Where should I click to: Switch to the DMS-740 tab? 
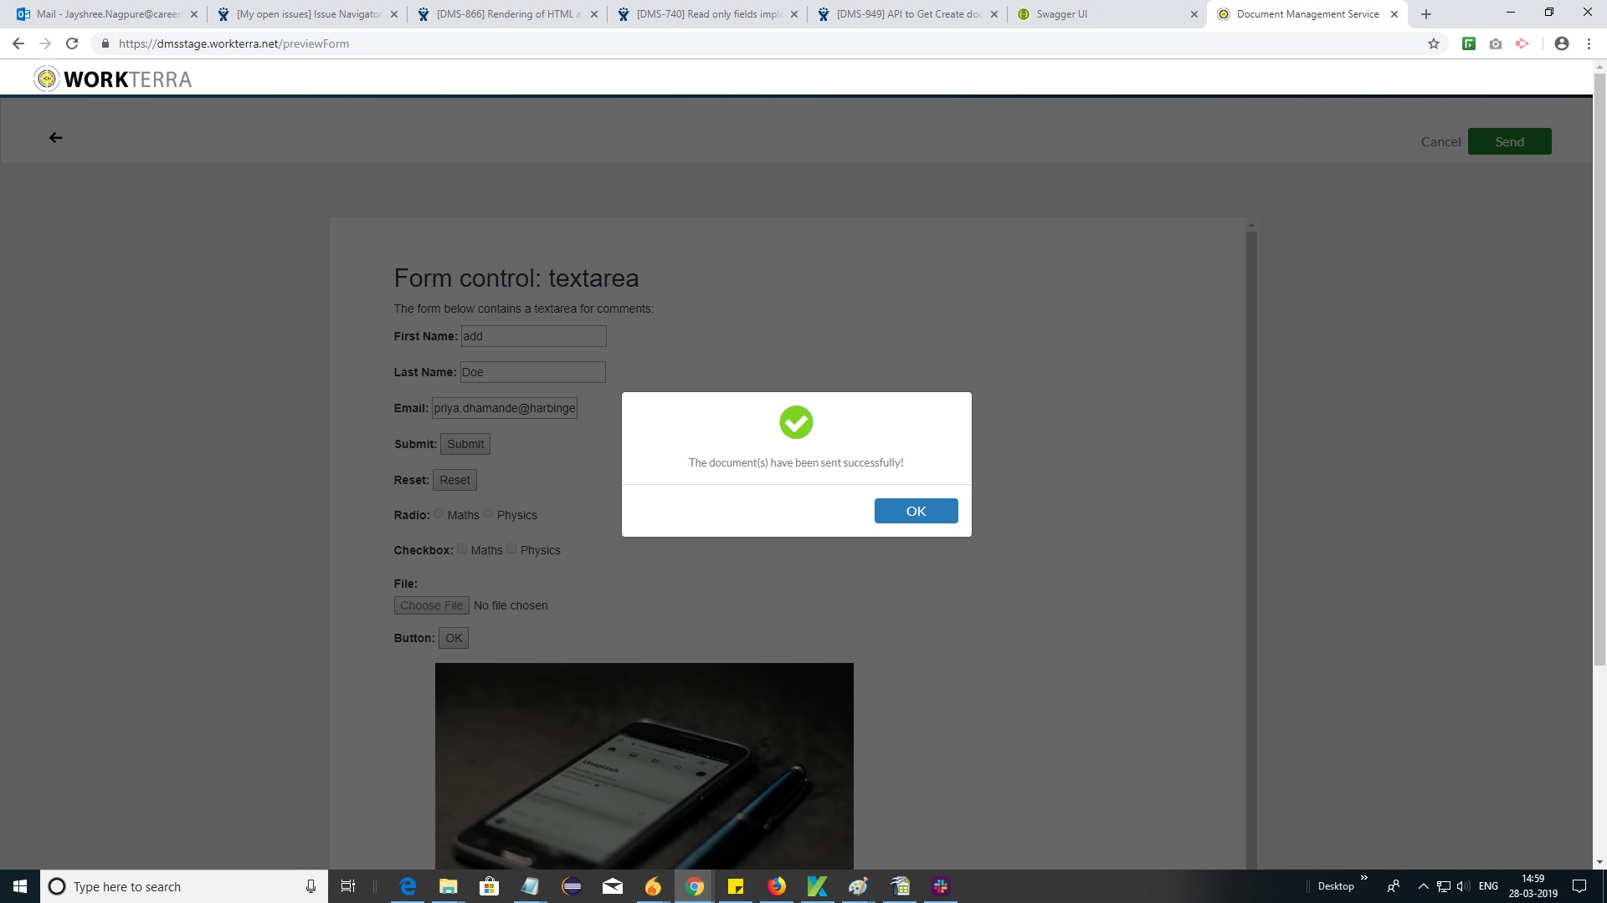tap(709, 14)
